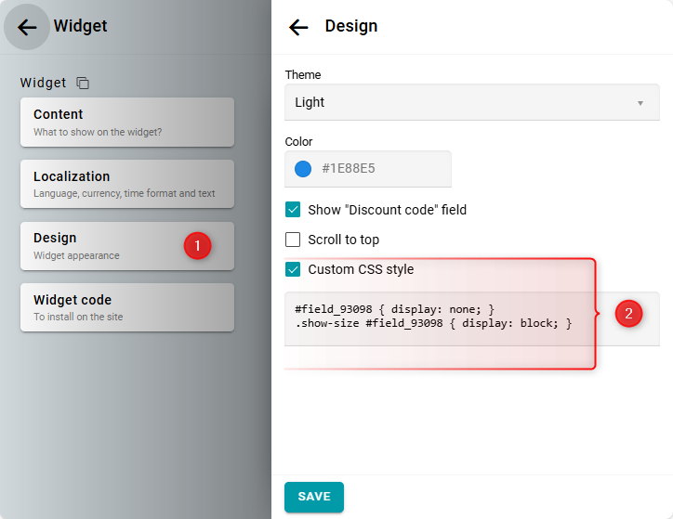Open the Widget code section
673x519 pixels.
(126, 307)
